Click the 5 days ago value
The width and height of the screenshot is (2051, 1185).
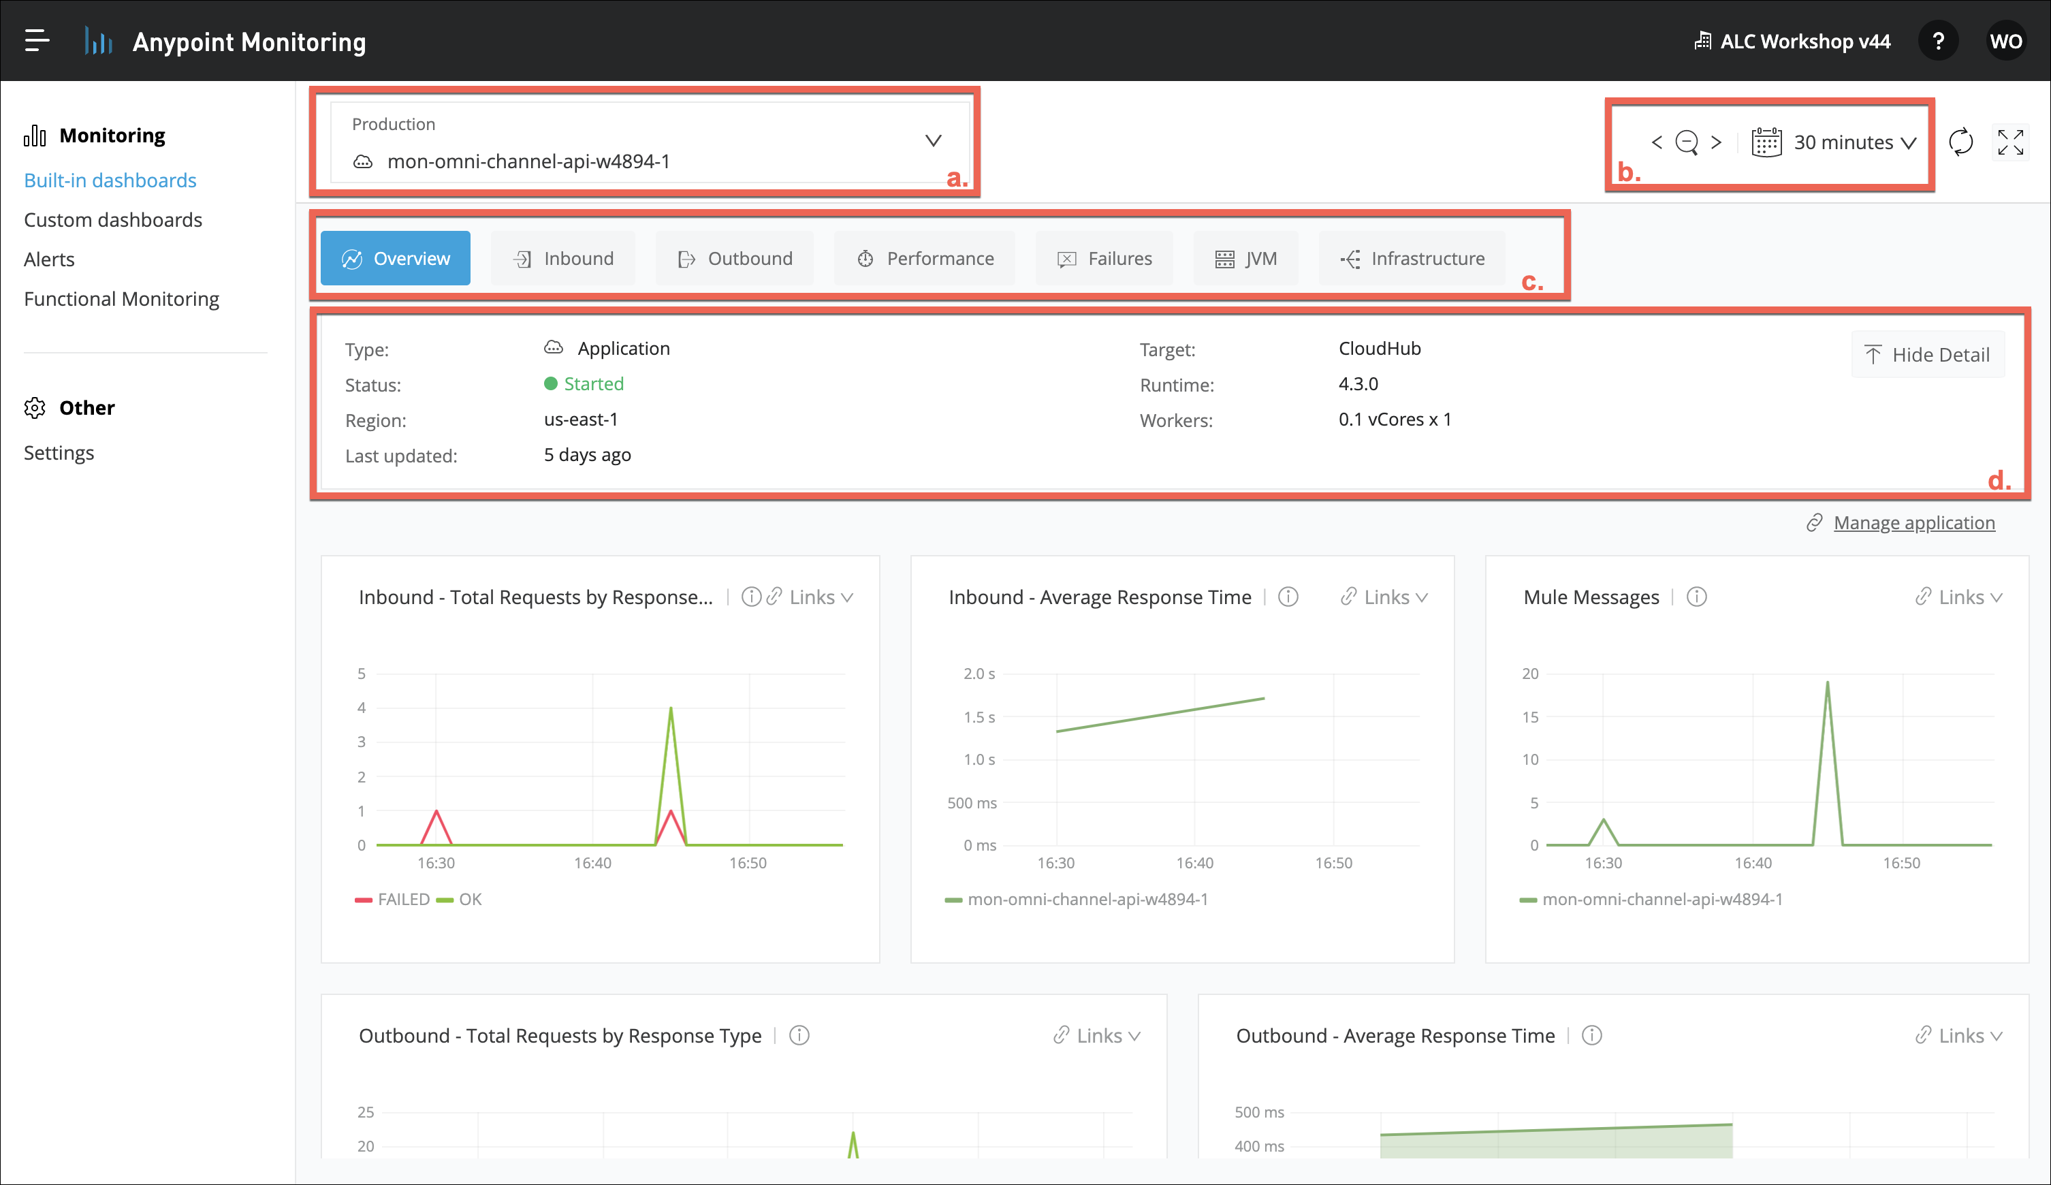[588, 454]
